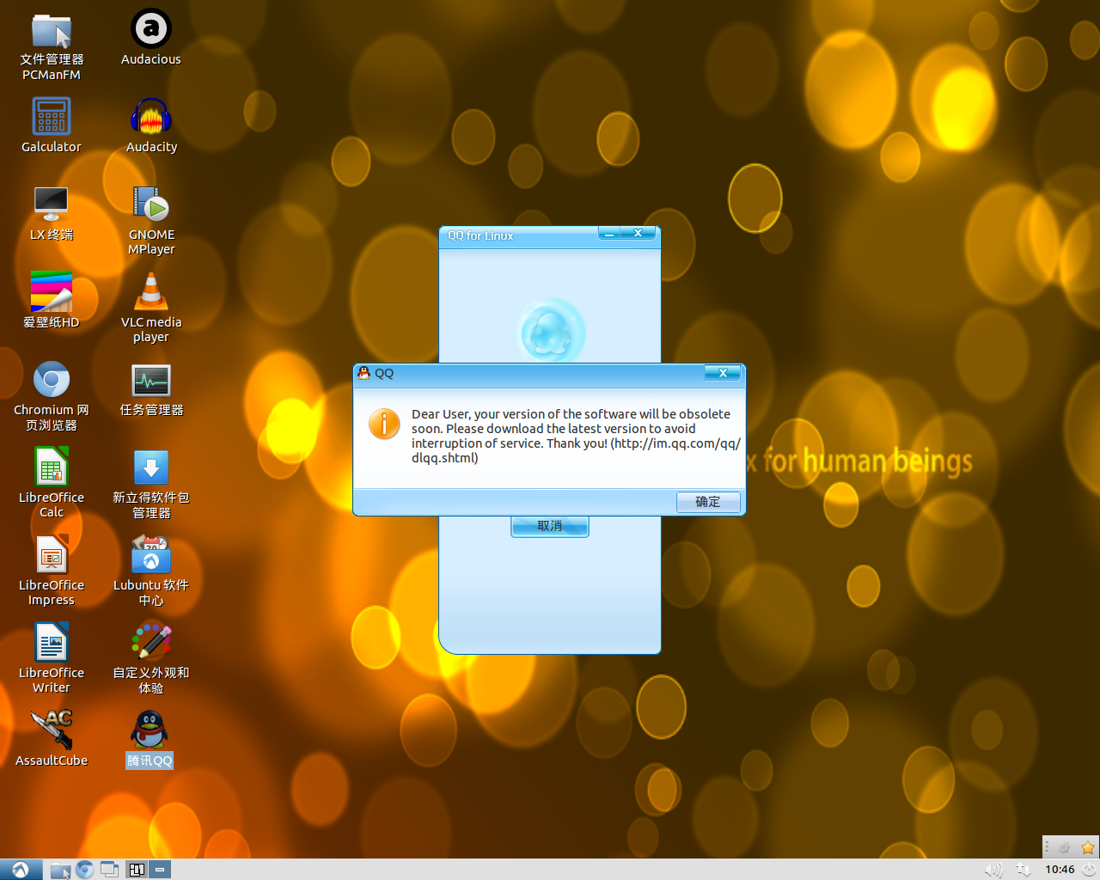This screenshot has width=1100, height=880.
Task: Click the gold star icon above tray
Action: [x=1087, y=847]
